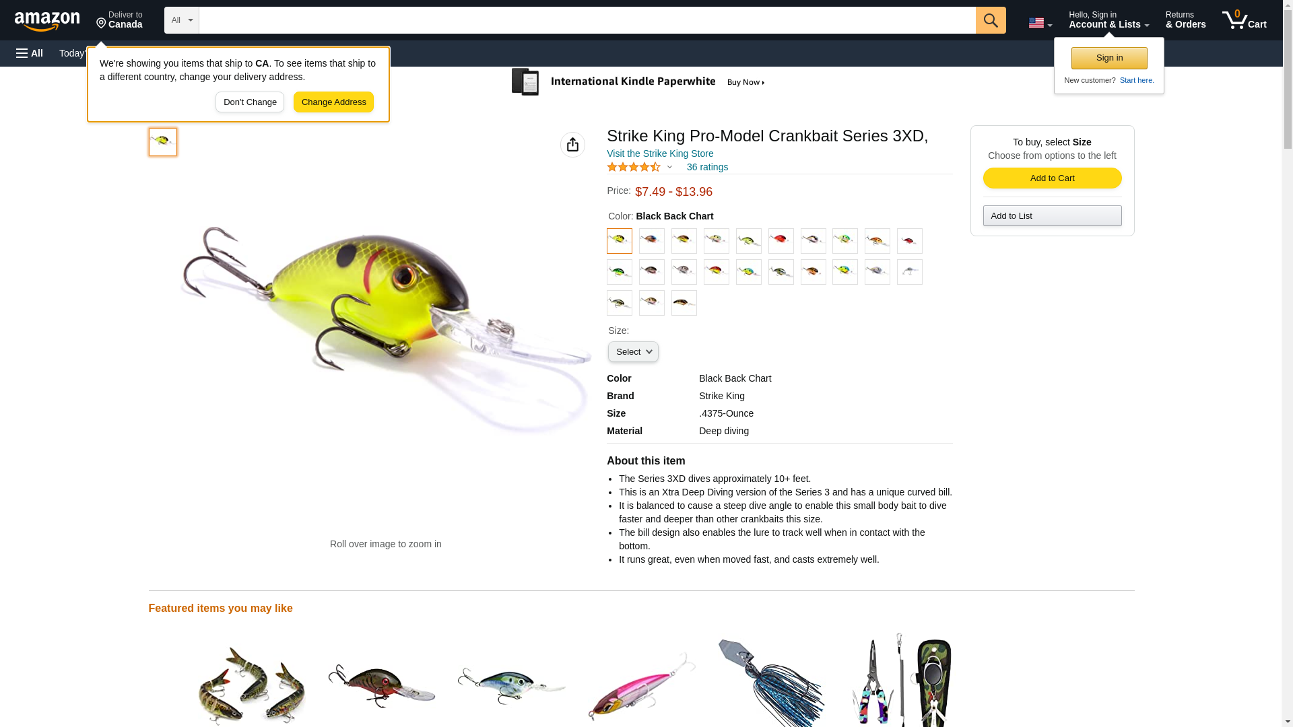The image size is (1293, 727).
Task: Open the US flag language selector
Action: point(1040,23)
